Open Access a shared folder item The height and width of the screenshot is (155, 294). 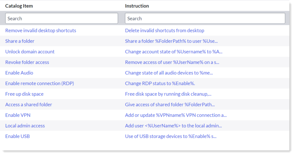click(x=29, y=105)
